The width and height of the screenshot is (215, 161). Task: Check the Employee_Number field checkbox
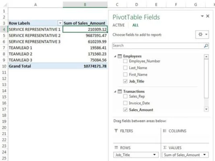(x=125, y=61)
